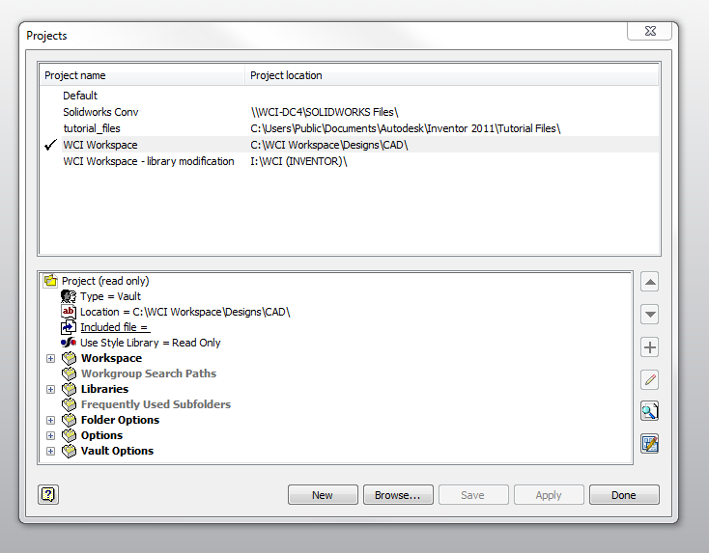Screen dimensions: 709x553
Task: Select the Type = Vault entry
Action: coord(111,296)
